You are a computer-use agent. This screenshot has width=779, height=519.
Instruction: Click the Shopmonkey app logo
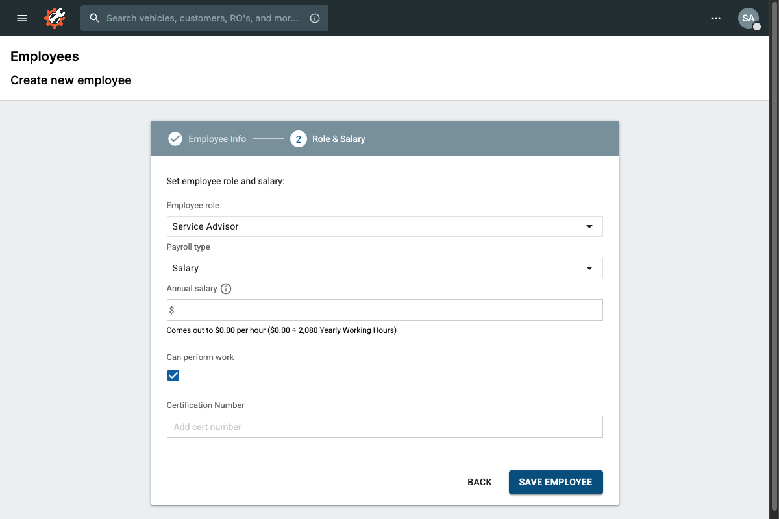point(55,18)
